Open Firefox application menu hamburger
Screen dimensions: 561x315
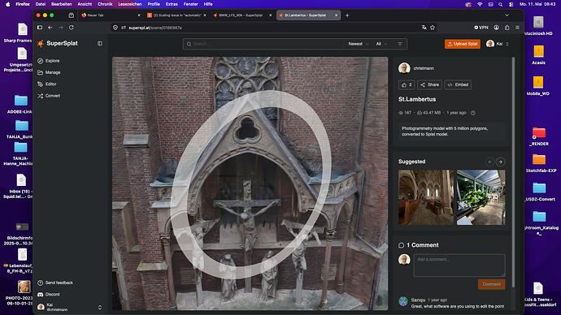[517, 28]
